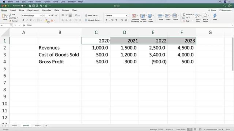
Task: Switch to Normal view in status bar
Action: point(190,130)
